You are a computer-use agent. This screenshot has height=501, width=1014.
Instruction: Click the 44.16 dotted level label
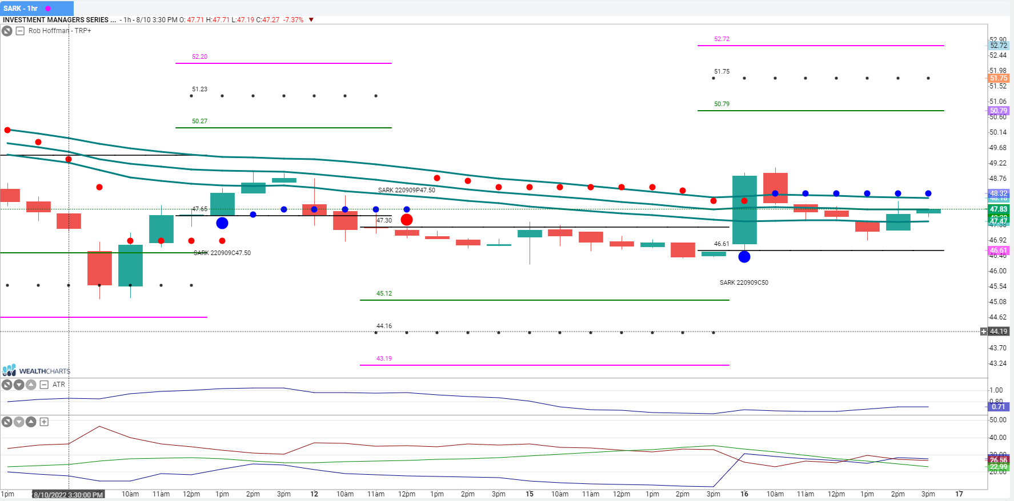[x=384, y=326]
